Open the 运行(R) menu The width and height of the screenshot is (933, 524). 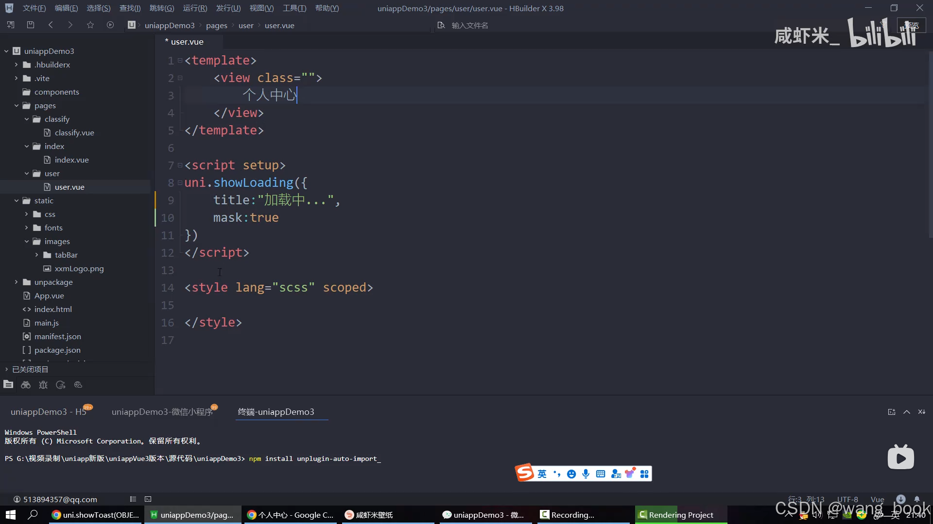(x=195, y=8)
